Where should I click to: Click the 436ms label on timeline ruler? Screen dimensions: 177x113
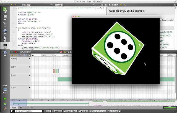[171, 55]
